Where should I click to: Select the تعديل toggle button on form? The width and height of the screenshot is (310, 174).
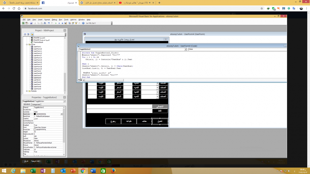point(160,121)
